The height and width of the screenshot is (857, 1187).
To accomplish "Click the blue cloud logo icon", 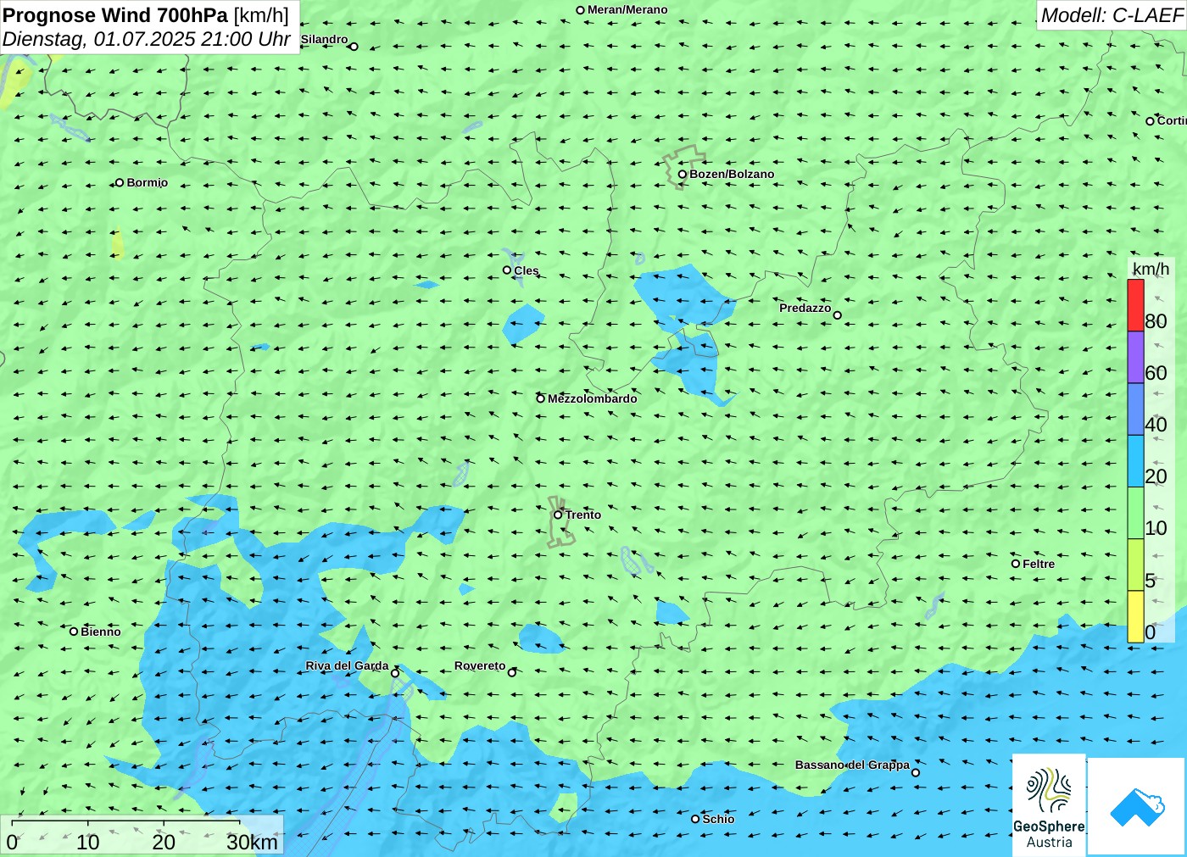I will tap(1136, 807).
